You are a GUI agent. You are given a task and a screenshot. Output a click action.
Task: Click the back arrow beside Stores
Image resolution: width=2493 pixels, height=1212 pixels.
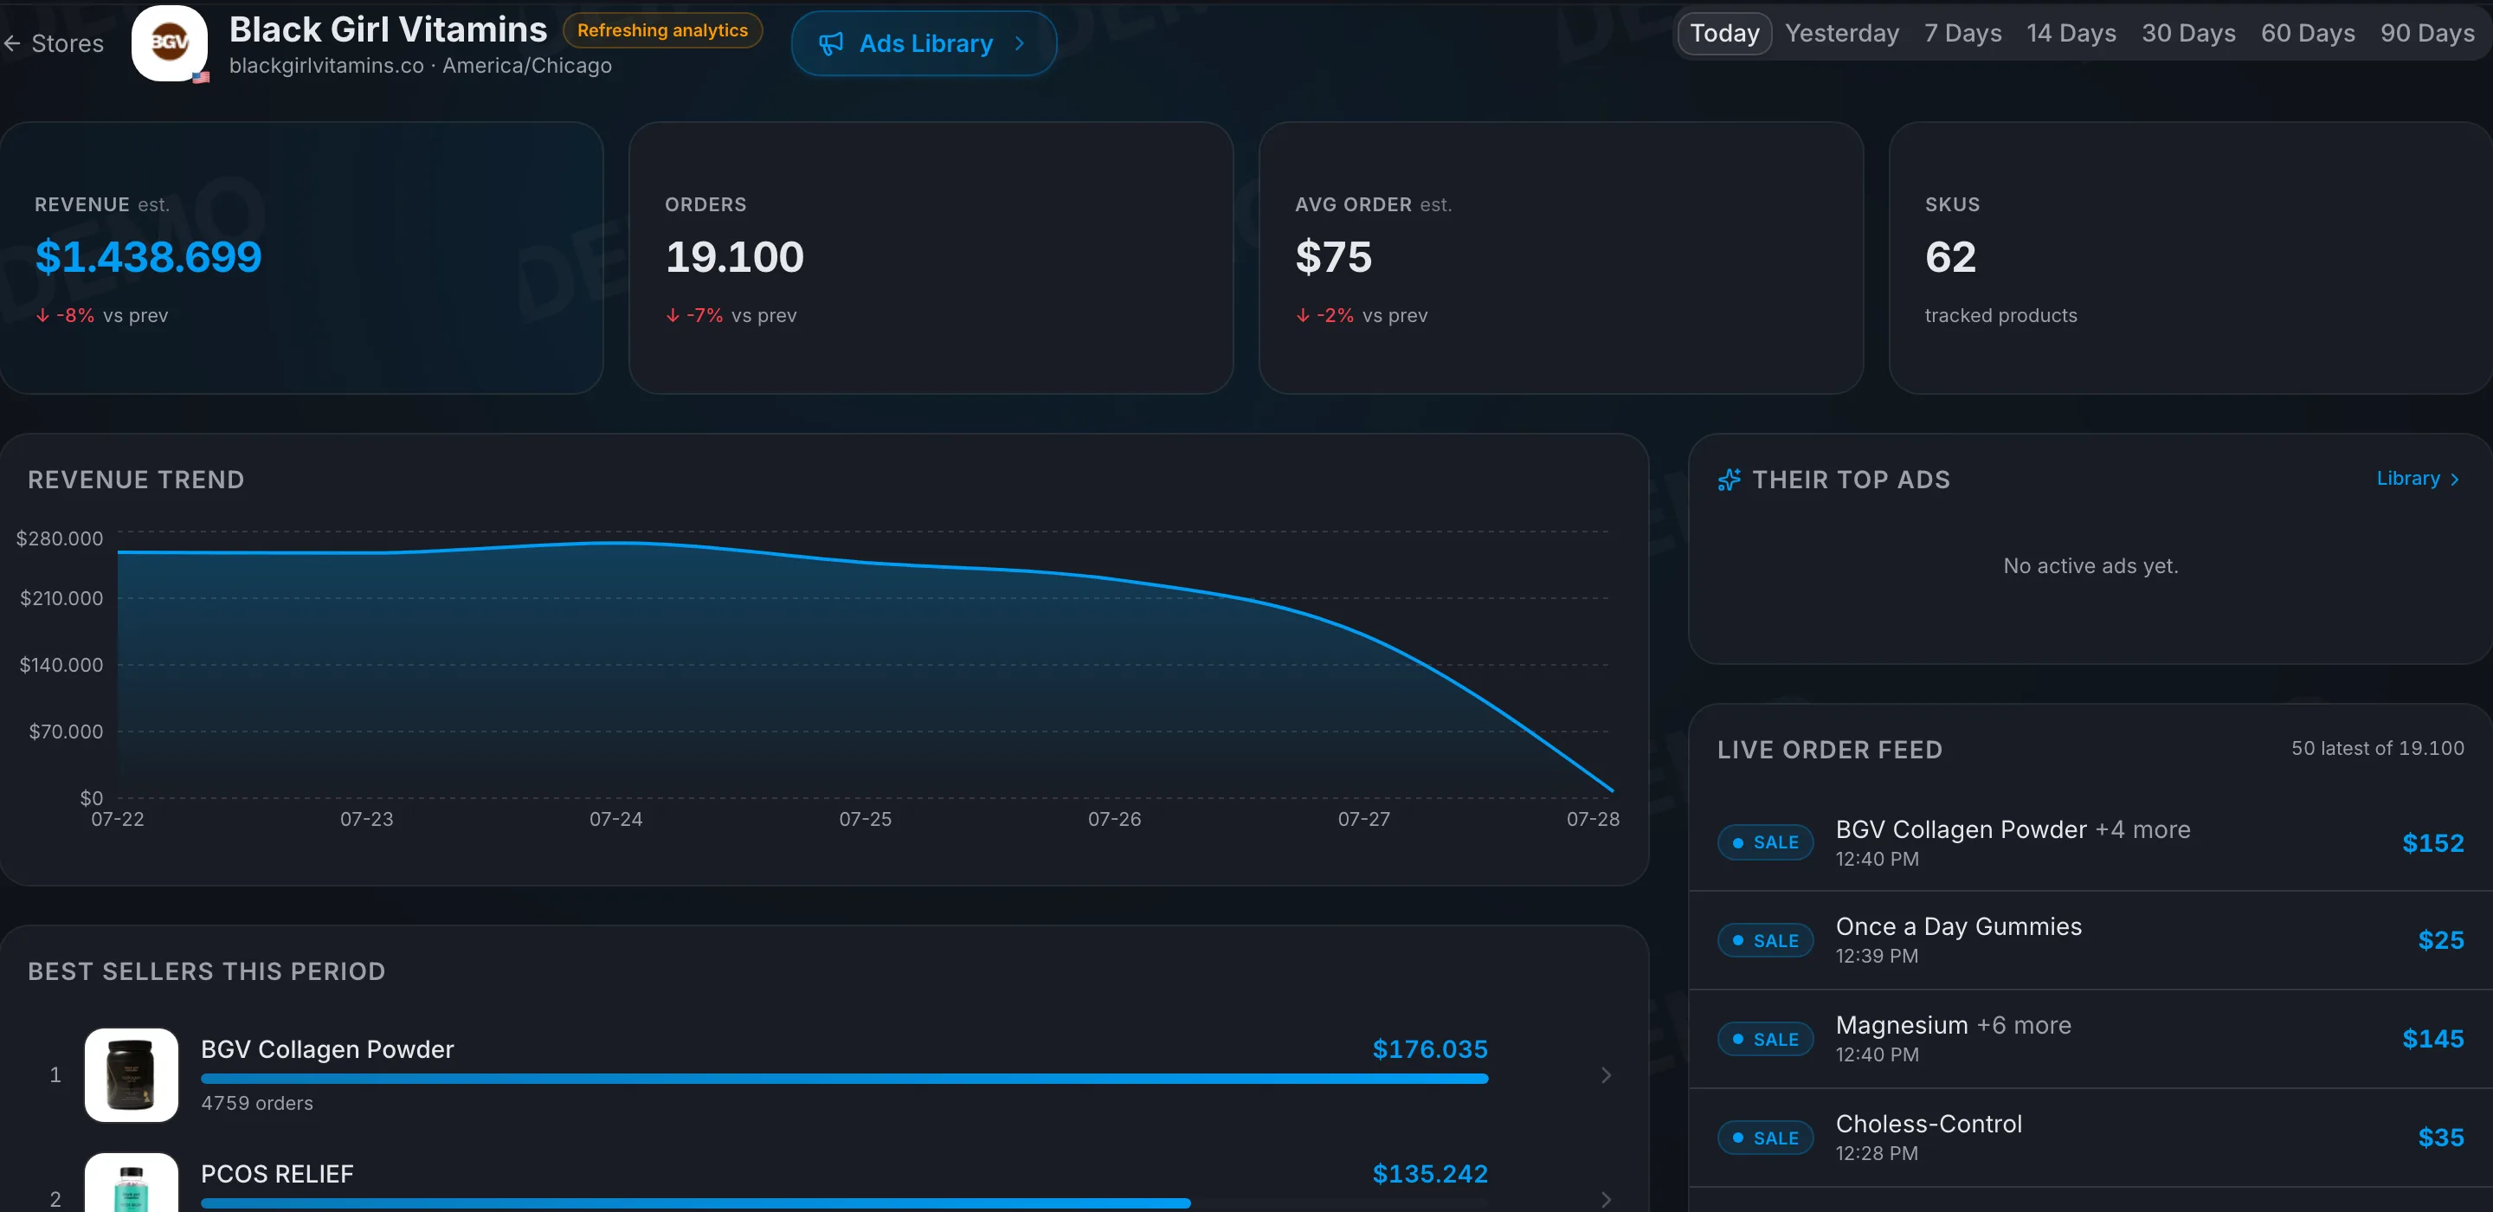click(13, 43)
